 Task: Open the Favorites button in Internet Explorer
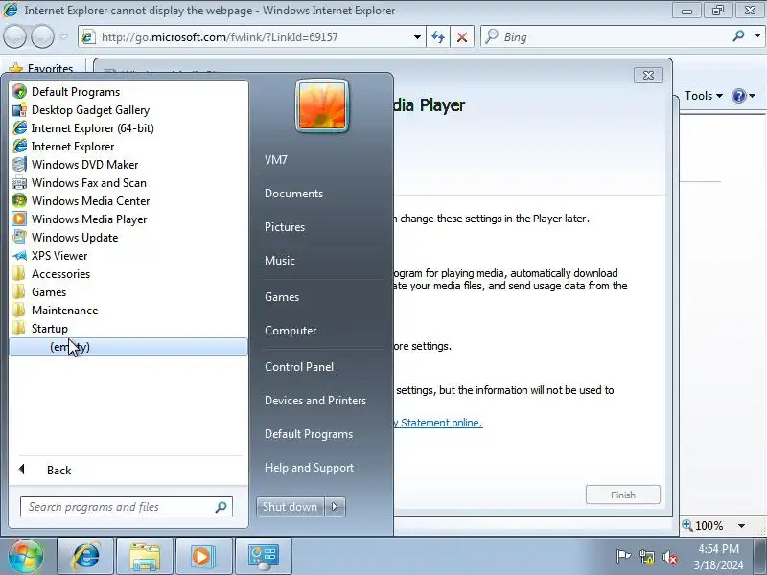point(41,68)
